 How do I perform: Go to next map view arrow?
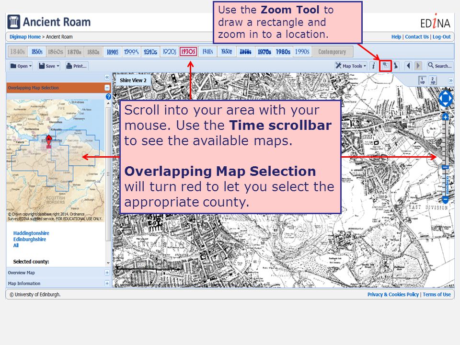[418, 66]
